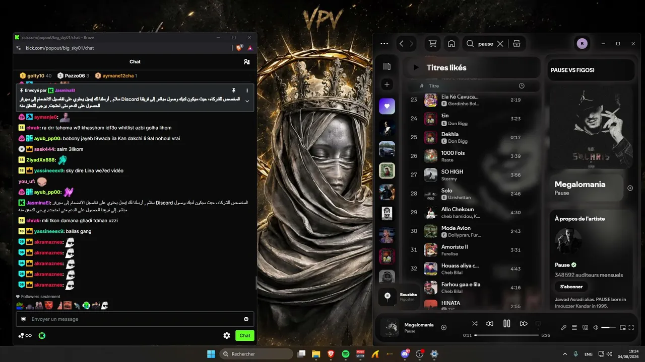Play the Titres likés playlist

click(x=416, y=67)
